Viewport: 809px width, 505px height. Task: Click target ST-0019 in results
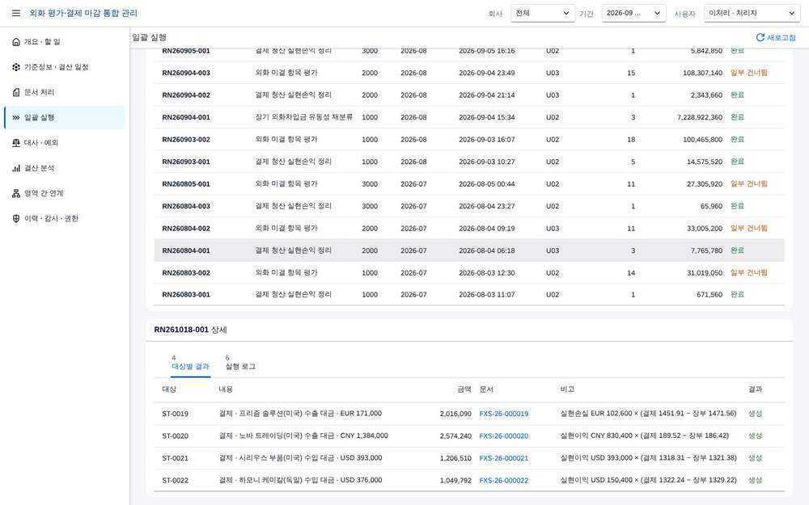(175, 414)
